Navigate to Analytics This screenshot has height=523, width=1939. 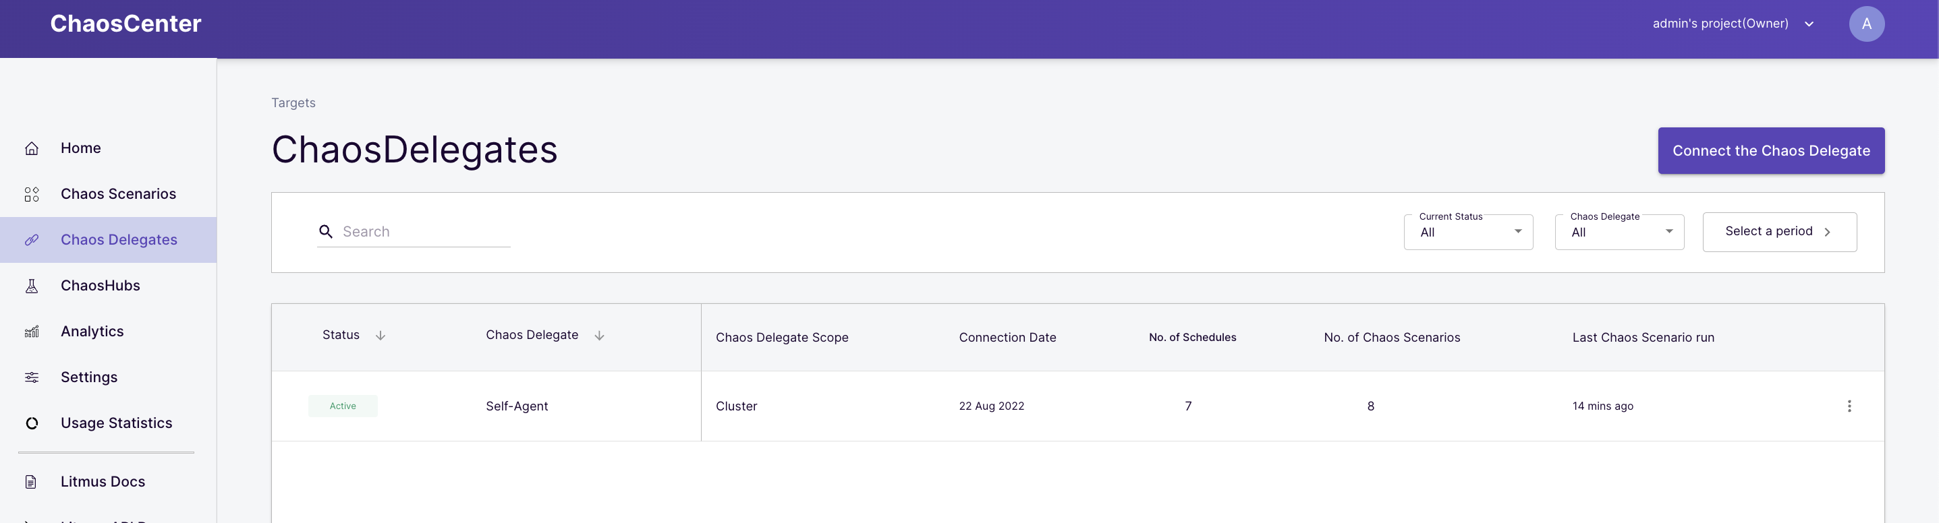(x=92, y=332)
